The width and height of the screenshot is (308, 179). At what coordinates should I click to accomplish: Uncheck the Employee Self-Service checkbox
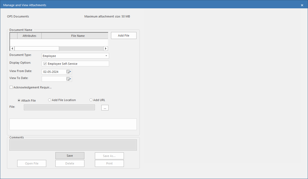coord(45,63)
